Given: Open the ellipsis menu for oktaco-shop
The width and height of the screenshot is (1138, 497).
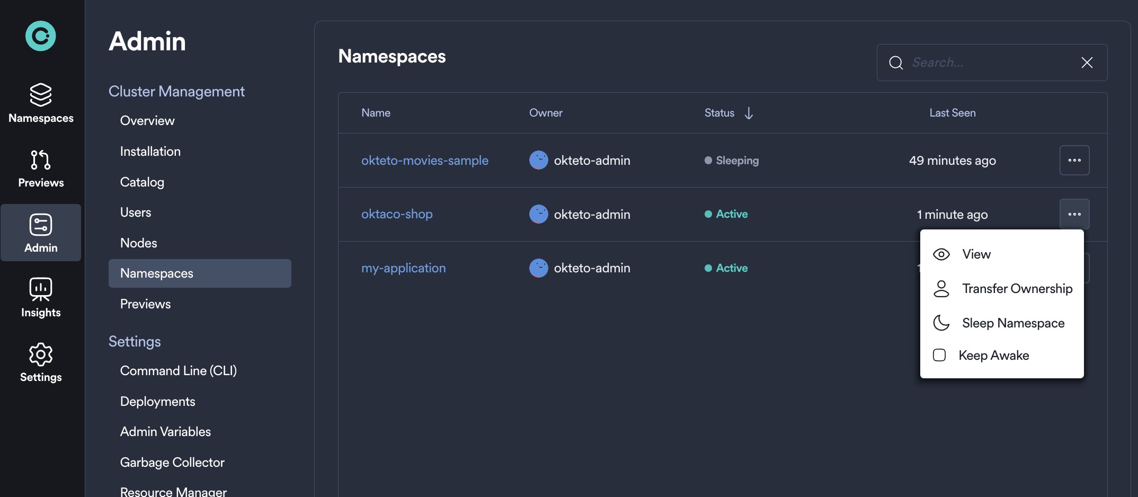Looking at the screenshot, I should pos(1074,214).
